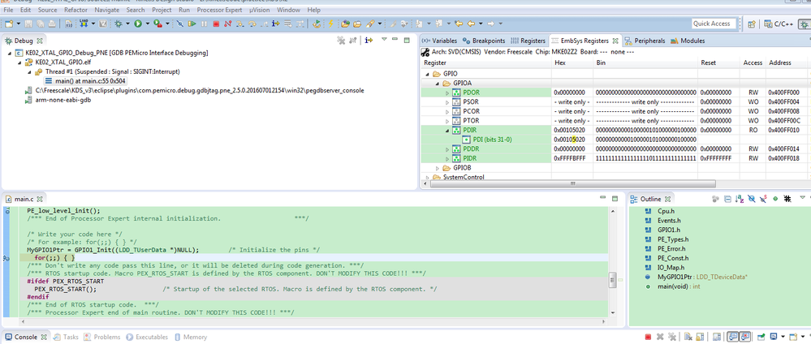Open the File menu
Screen dimensions: 811x344
click(x=8, y=10)
